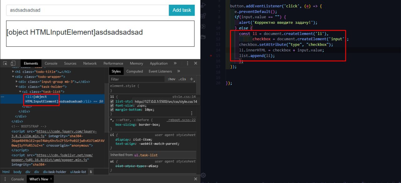Focus the task text input field
The height and width of the screenshot is (183, 401).
[x=87, y=10]
